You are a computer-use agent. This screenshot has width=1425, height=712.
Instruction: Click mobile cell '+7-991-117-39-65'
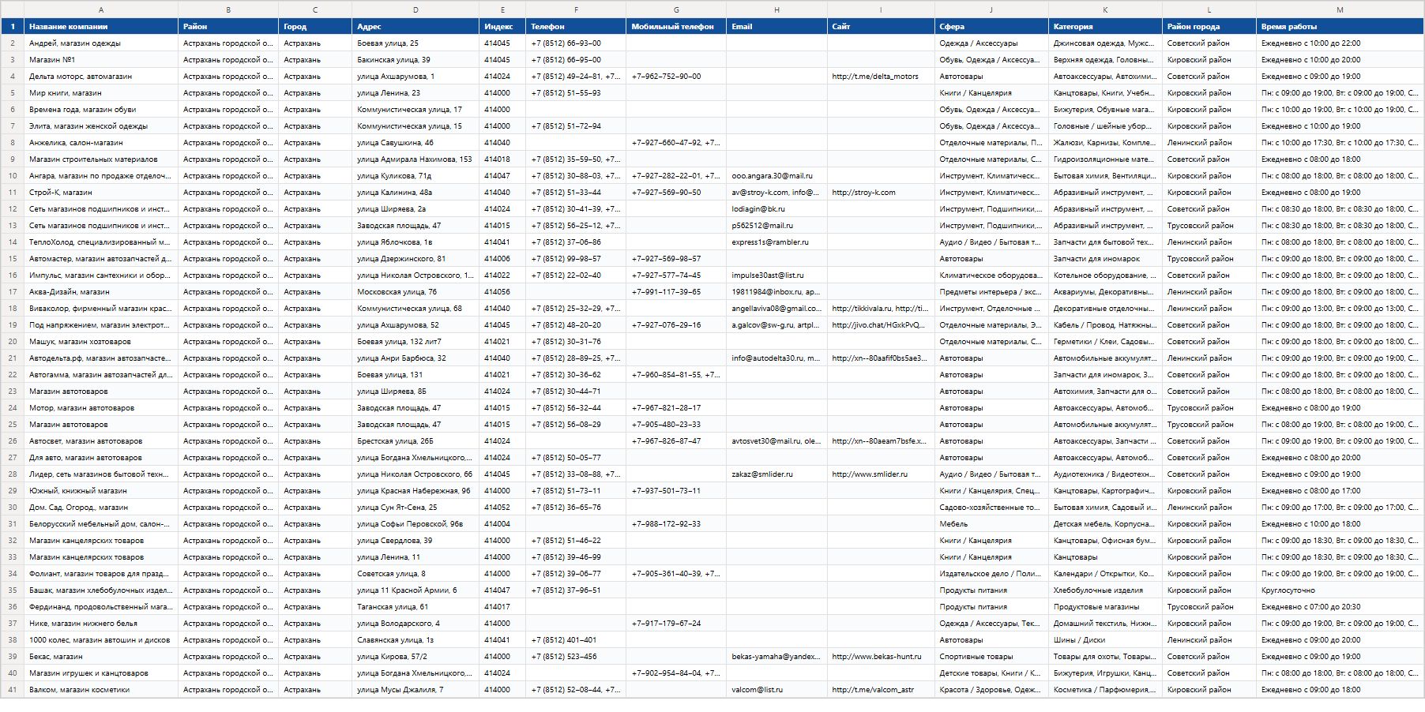[x=676, y=292]
